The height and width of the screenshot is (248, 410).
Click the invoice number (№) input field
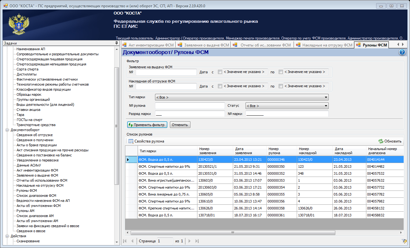pyautogui.click(x=166, y=86)
